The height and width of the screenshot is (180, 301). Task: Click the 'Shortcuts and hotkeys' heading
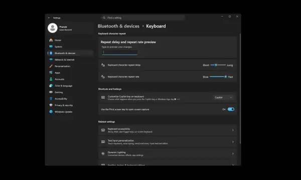110,89
